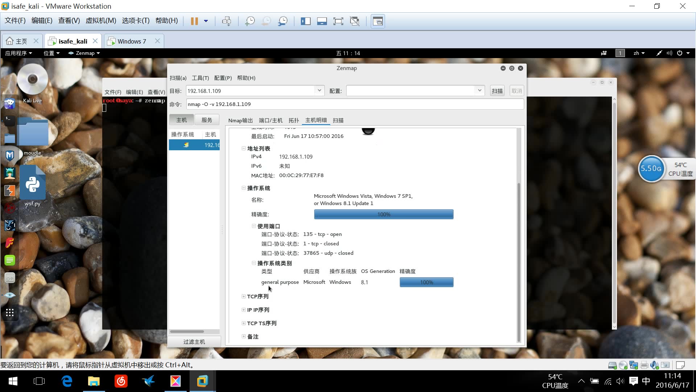Click the 扫描 scan button

(x=497, y=91)
